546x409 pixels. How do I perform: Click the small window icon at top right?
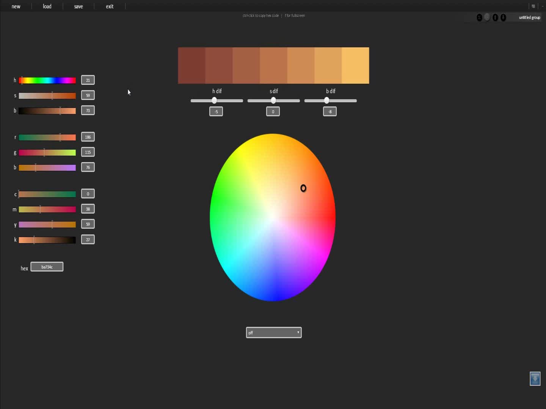[533, 6]
